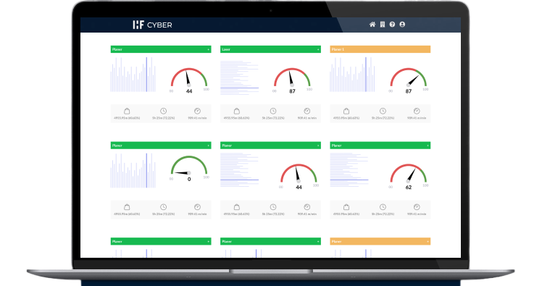Click the speedometer icon in Planer 1 card
This screenshot has width=542, height=286.
(417, 111)
